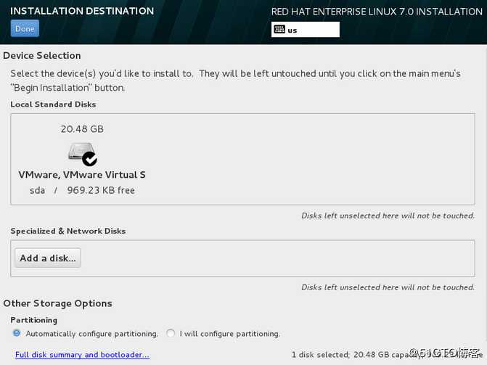
Task: Click the 'Specialized & Network Disks' heading
Action: (68, 231)
